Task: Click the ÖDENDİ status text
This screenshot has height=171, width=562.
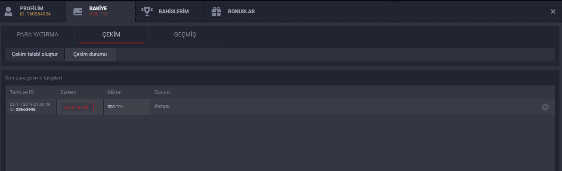Action: click(162, 107)
